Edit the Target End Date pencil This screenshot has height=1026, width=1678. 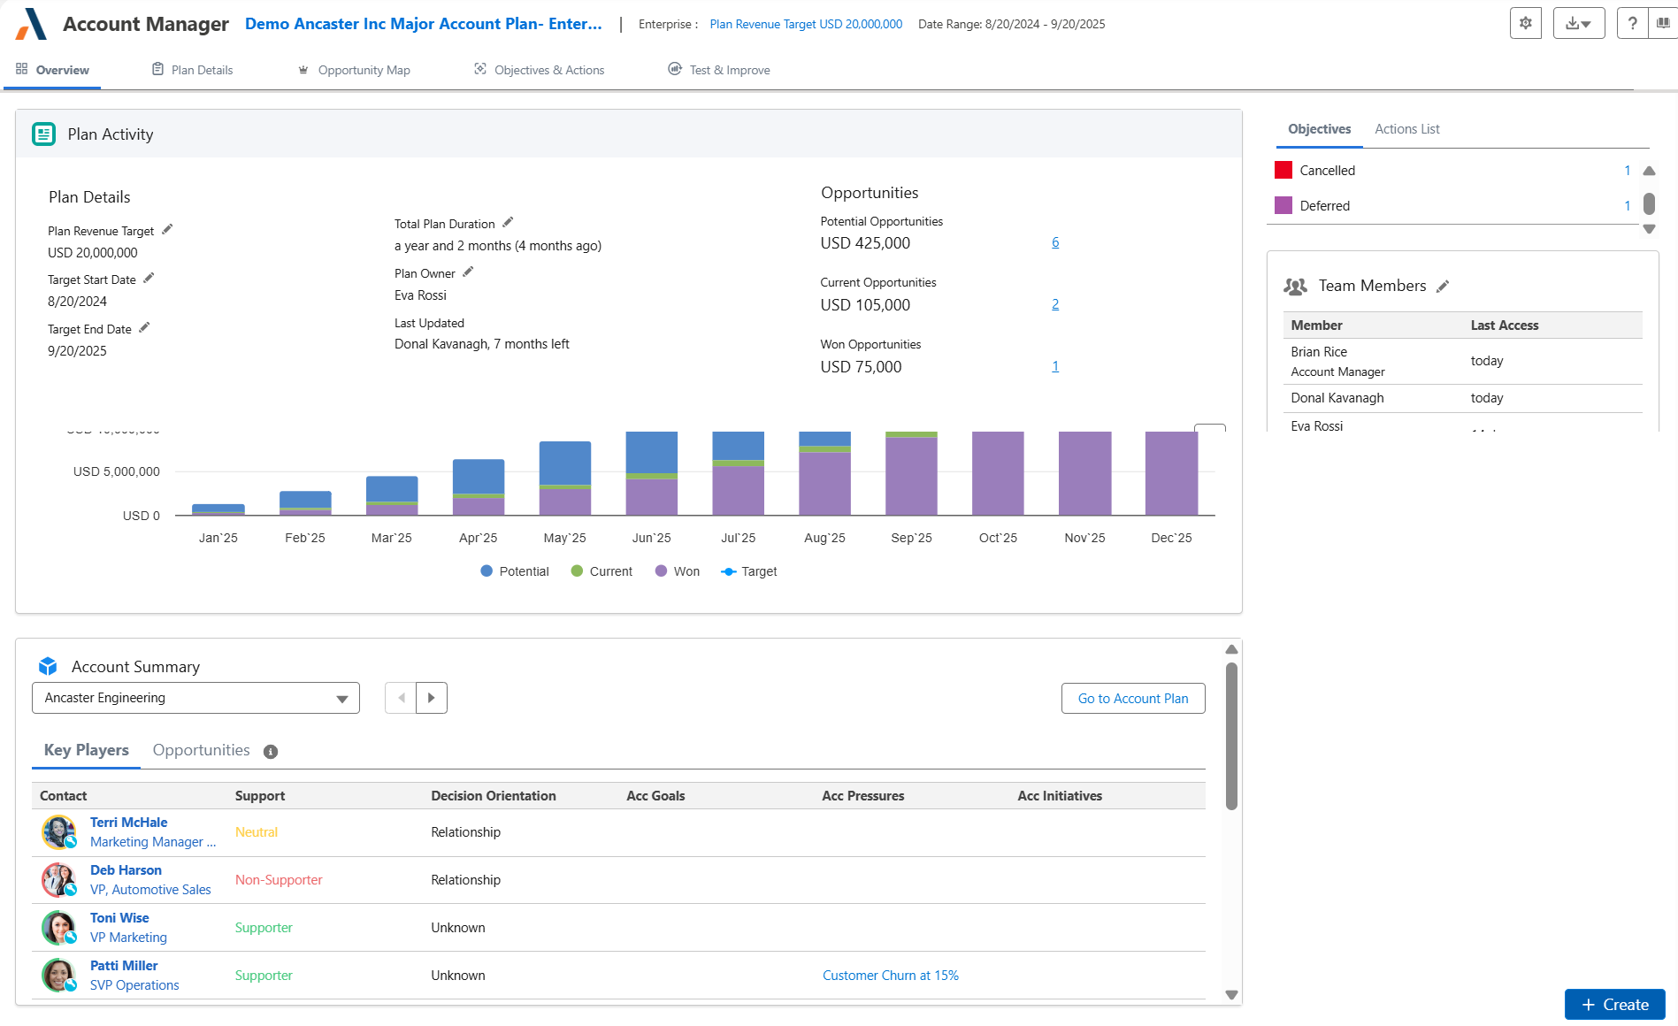[144, 328]
